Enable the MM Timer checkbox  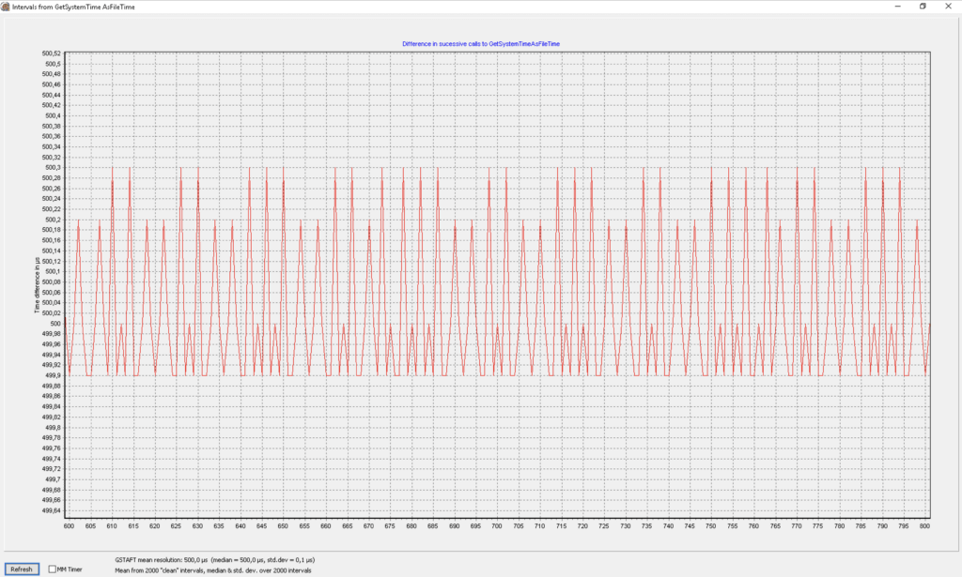pyautogui.click(x=52, y=569)
